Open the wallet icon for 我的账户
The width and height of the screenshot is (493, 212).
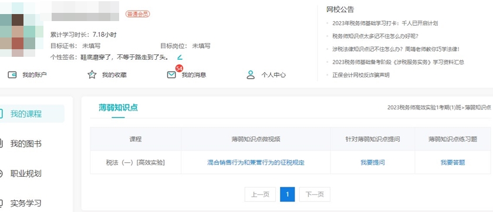[x=12, y=75]
